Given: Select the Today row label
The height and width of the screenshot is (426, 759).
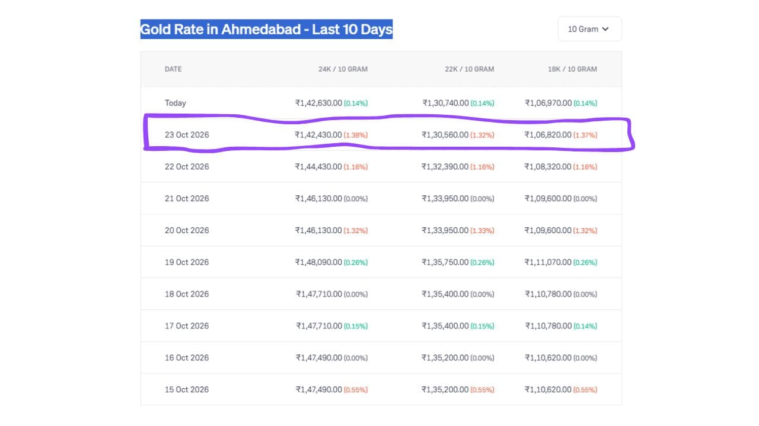Looking at the screenshot, I should coord(176,103).
